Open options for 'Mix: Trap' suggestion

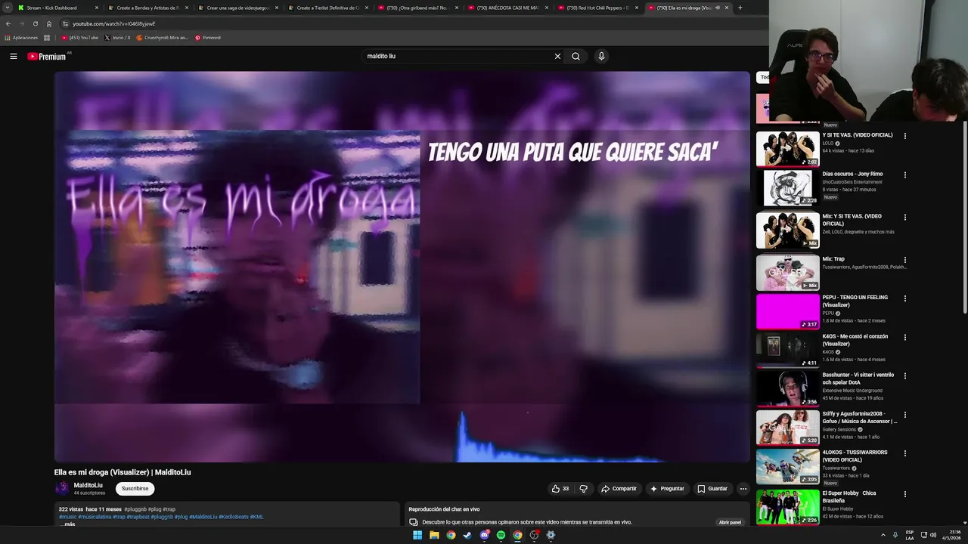tap(904, 260)
